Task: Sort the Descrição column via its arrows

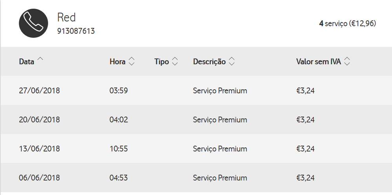Action: click(232, 61)
